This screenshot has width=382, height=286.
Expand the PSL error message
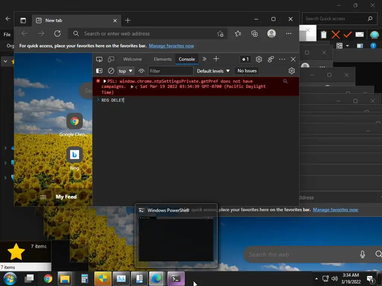pos(105,81)
